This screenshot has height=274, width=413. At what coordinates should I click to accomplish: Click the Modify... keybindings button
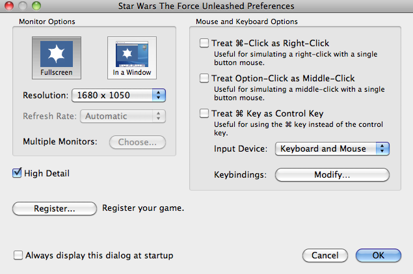pyautogui.click(x=332, y=174)
